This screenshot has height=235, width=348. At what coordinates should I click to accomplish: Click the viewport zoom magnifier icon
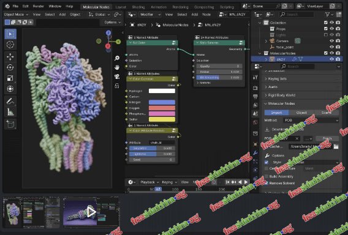pyautogui.click(x=117, y=58)
